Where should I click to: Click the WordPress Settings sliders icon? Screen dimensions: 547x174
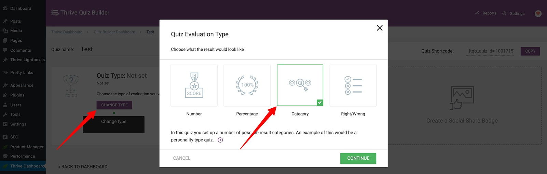[x=5, y=124]
